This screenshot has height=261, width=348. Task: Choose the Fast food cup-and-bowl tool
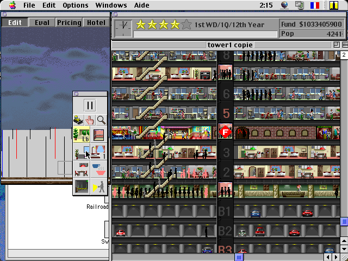coord(99,169)
